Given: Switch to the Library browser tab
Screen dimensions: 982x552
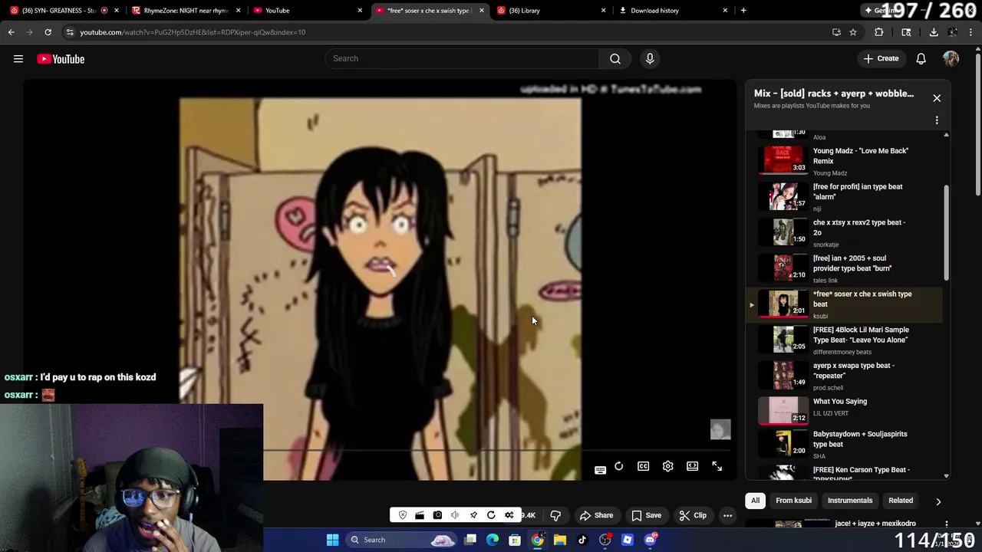Looking at the screenshot, I should tap(552, 11).
